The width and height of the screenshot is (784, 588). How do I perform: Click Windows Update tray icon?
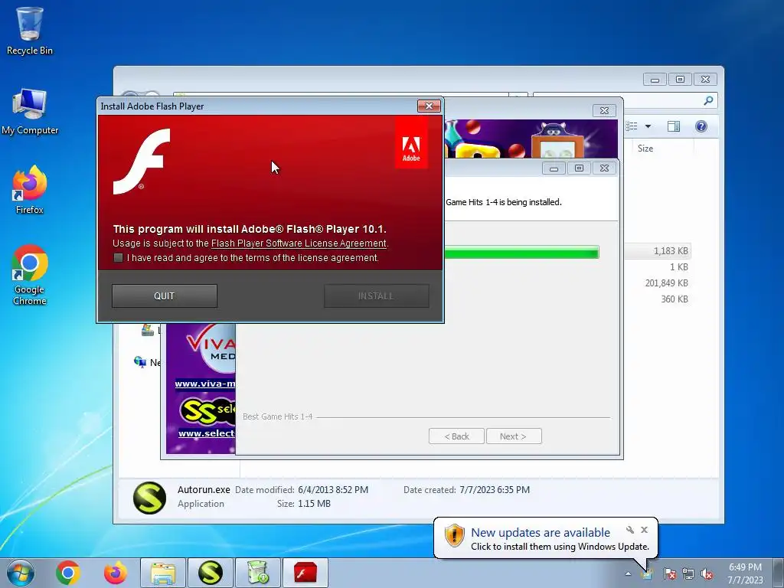pos(647,573)
